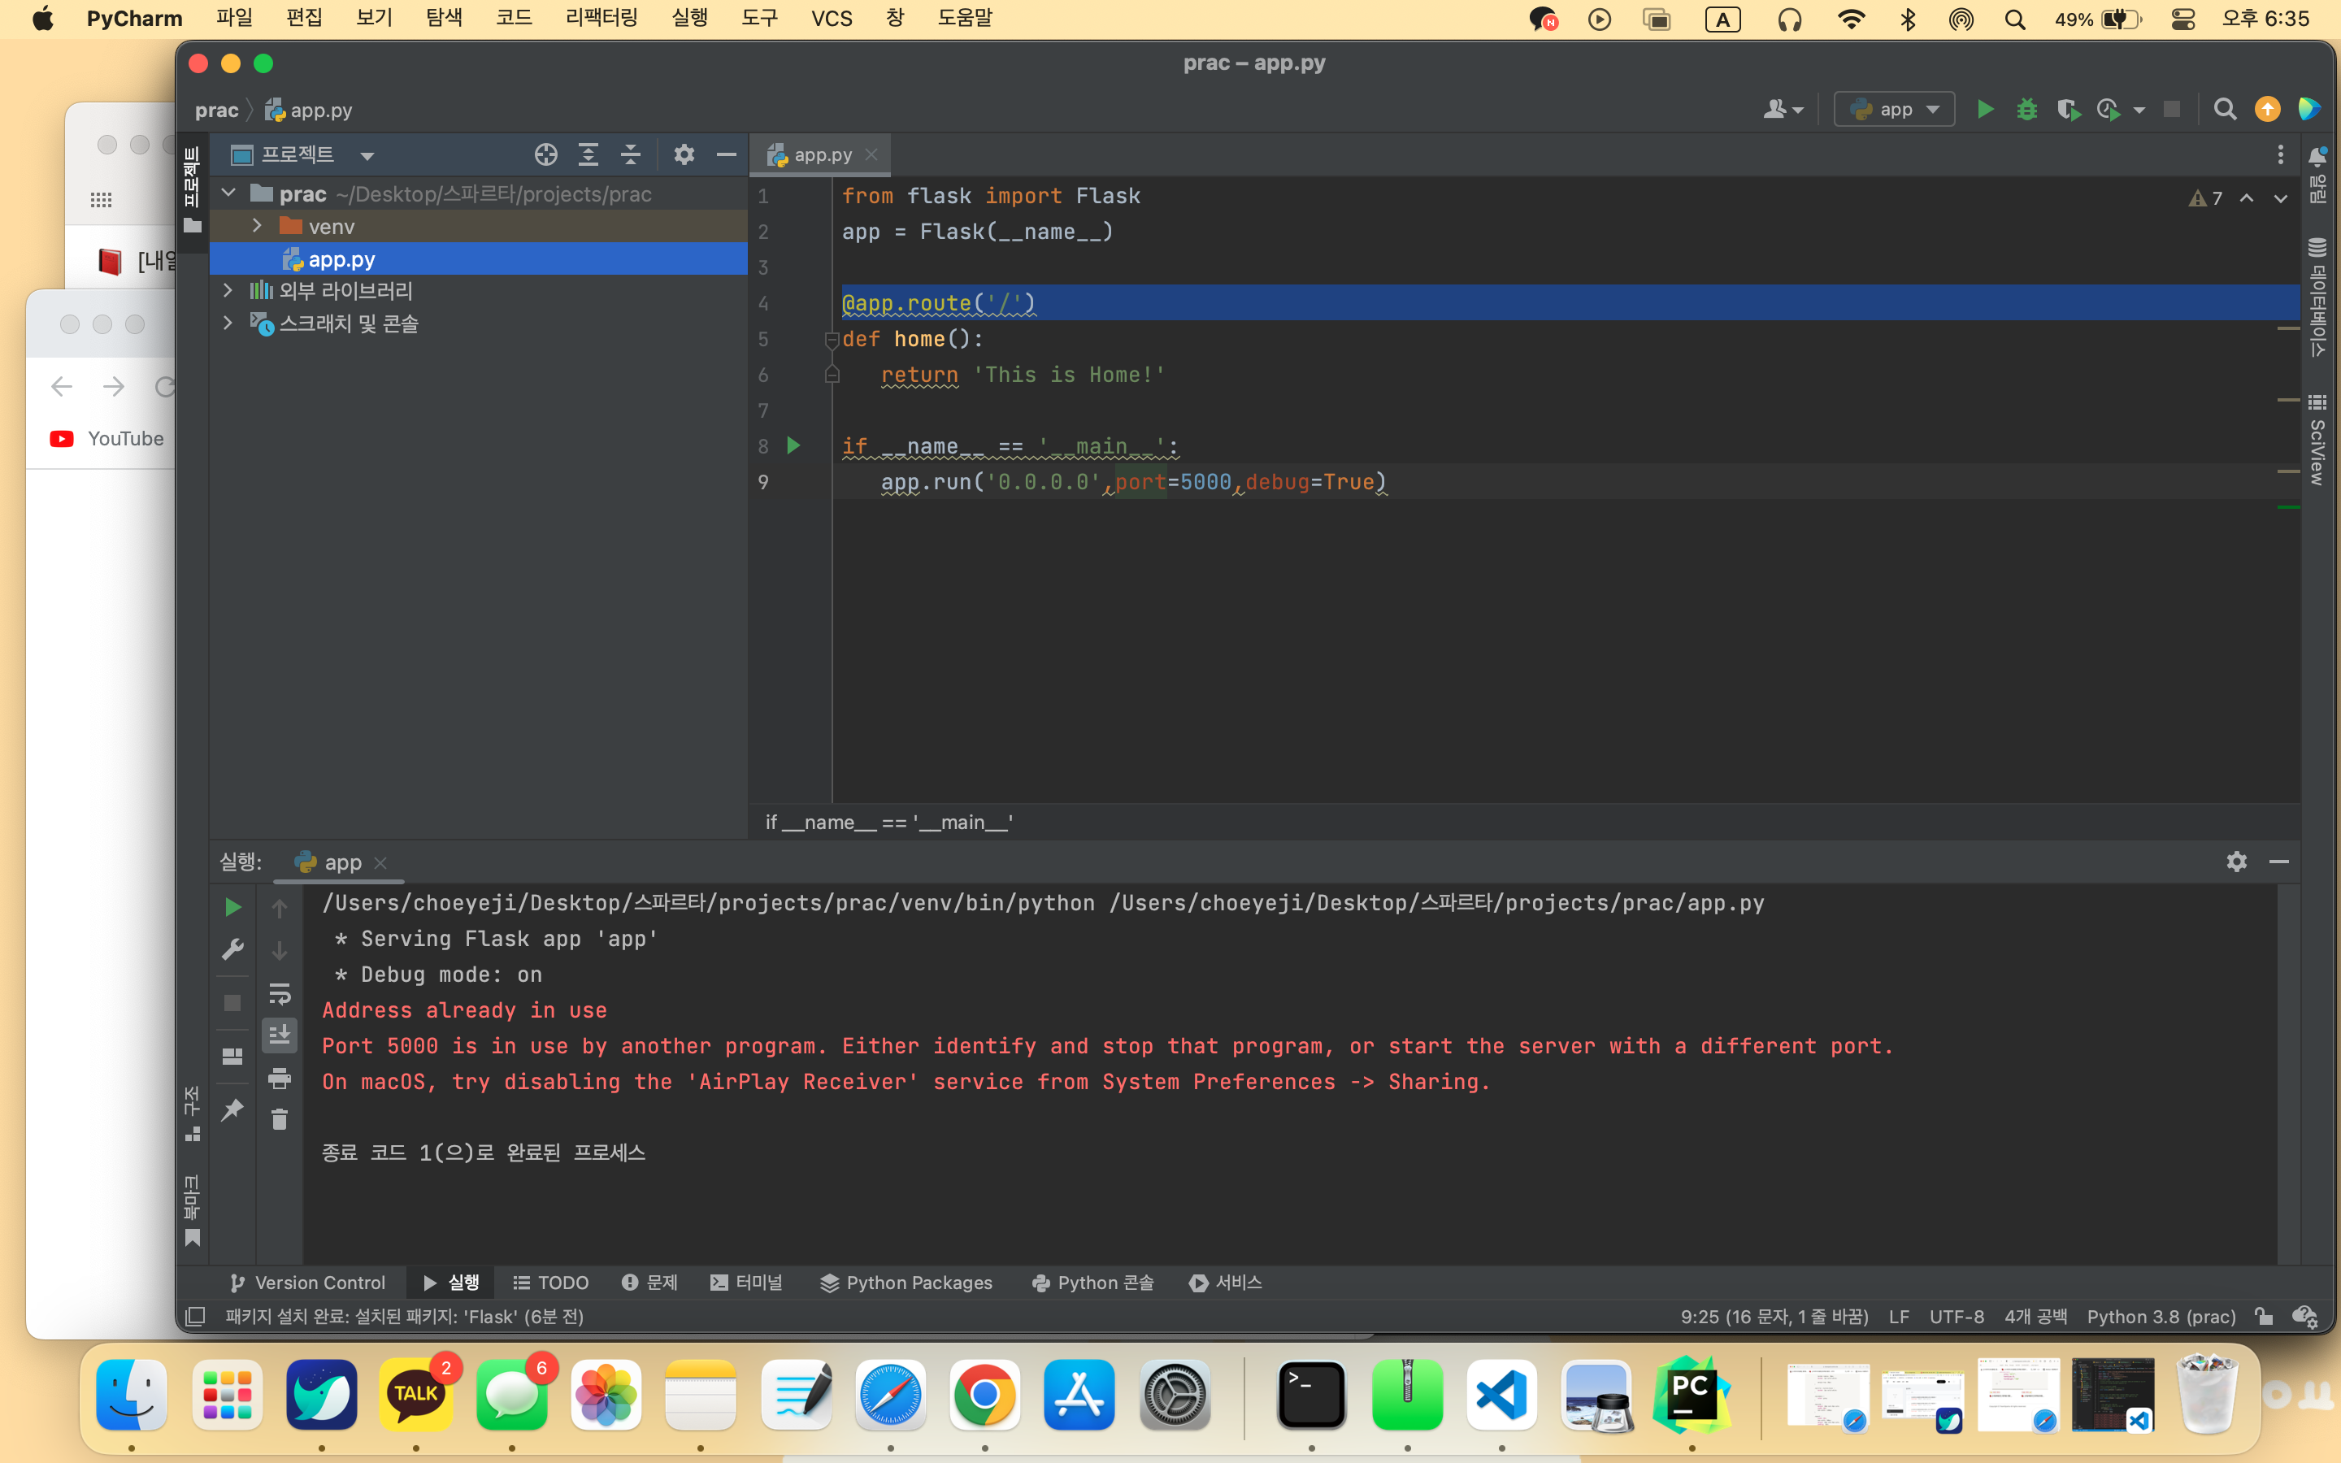
Task: Click UTF-8 encoding in status bar
Action: [1956, 1316]
